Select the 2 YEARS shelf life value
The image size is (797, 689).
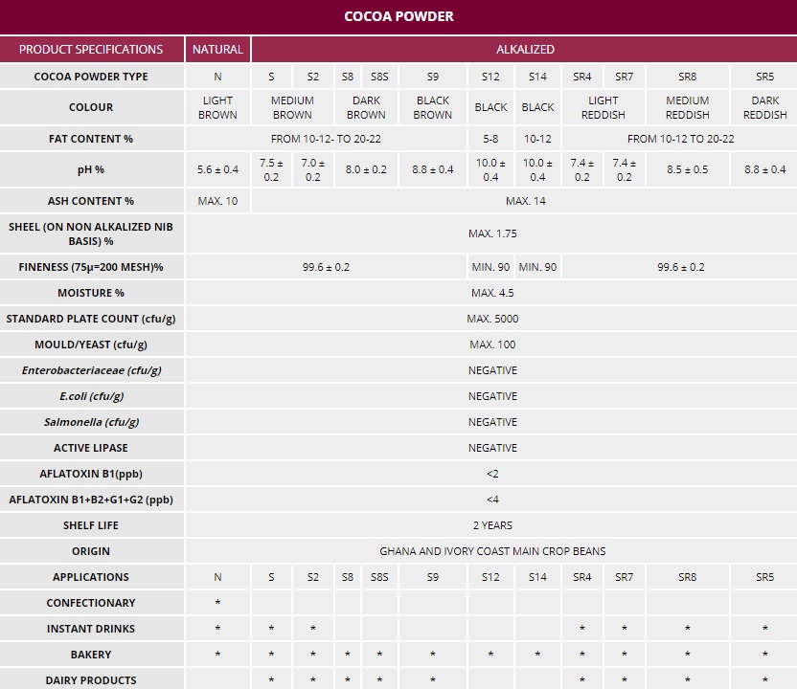[x=492, y=525]
